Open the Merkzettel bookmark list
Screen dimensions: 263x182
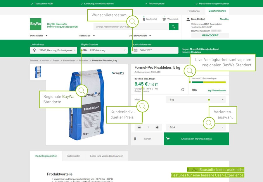[x=150, y=19]
